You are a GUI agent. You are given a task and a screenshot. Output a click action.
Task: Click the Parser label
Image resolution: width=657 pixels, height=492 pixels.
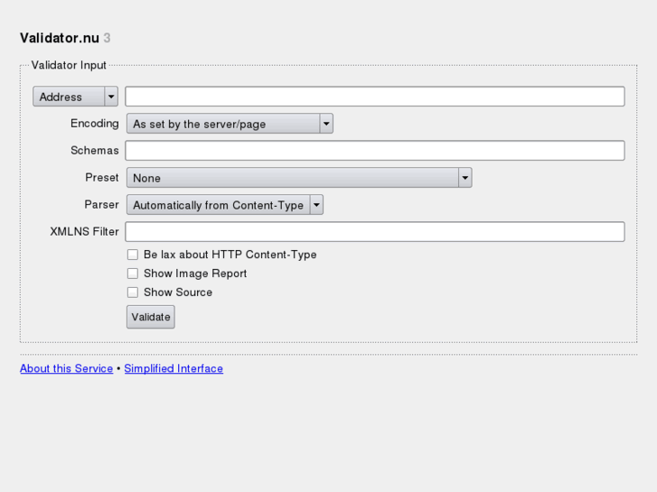(101, 205)
